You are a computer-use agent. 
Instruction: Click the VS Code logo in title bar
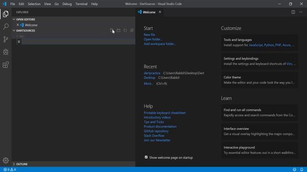4,4
